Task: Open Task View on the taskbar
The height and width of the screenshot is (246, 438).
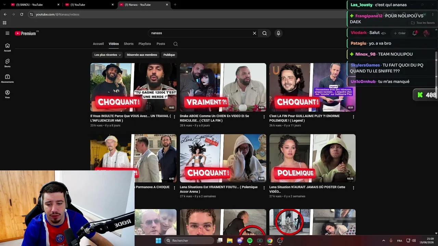Action: click(220, 241)
